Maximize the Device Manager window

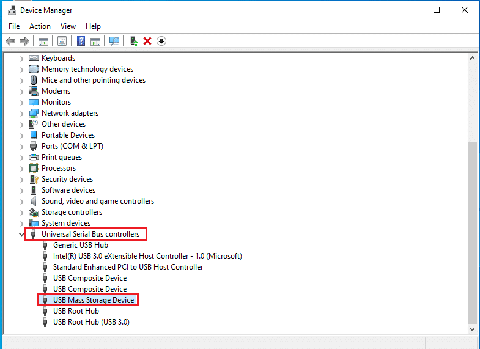click(437, 10)
